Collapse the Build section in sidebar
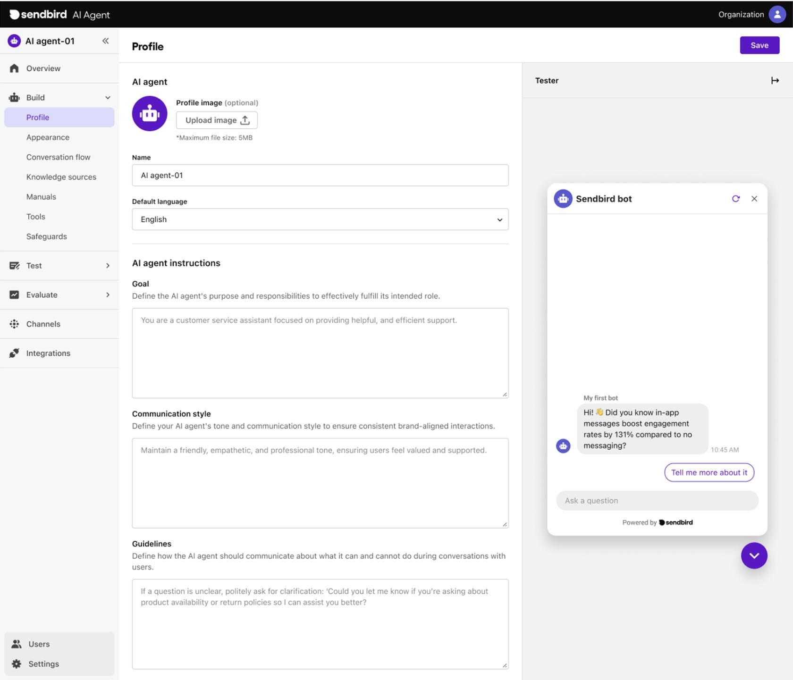793x680 pixels. 108,98
